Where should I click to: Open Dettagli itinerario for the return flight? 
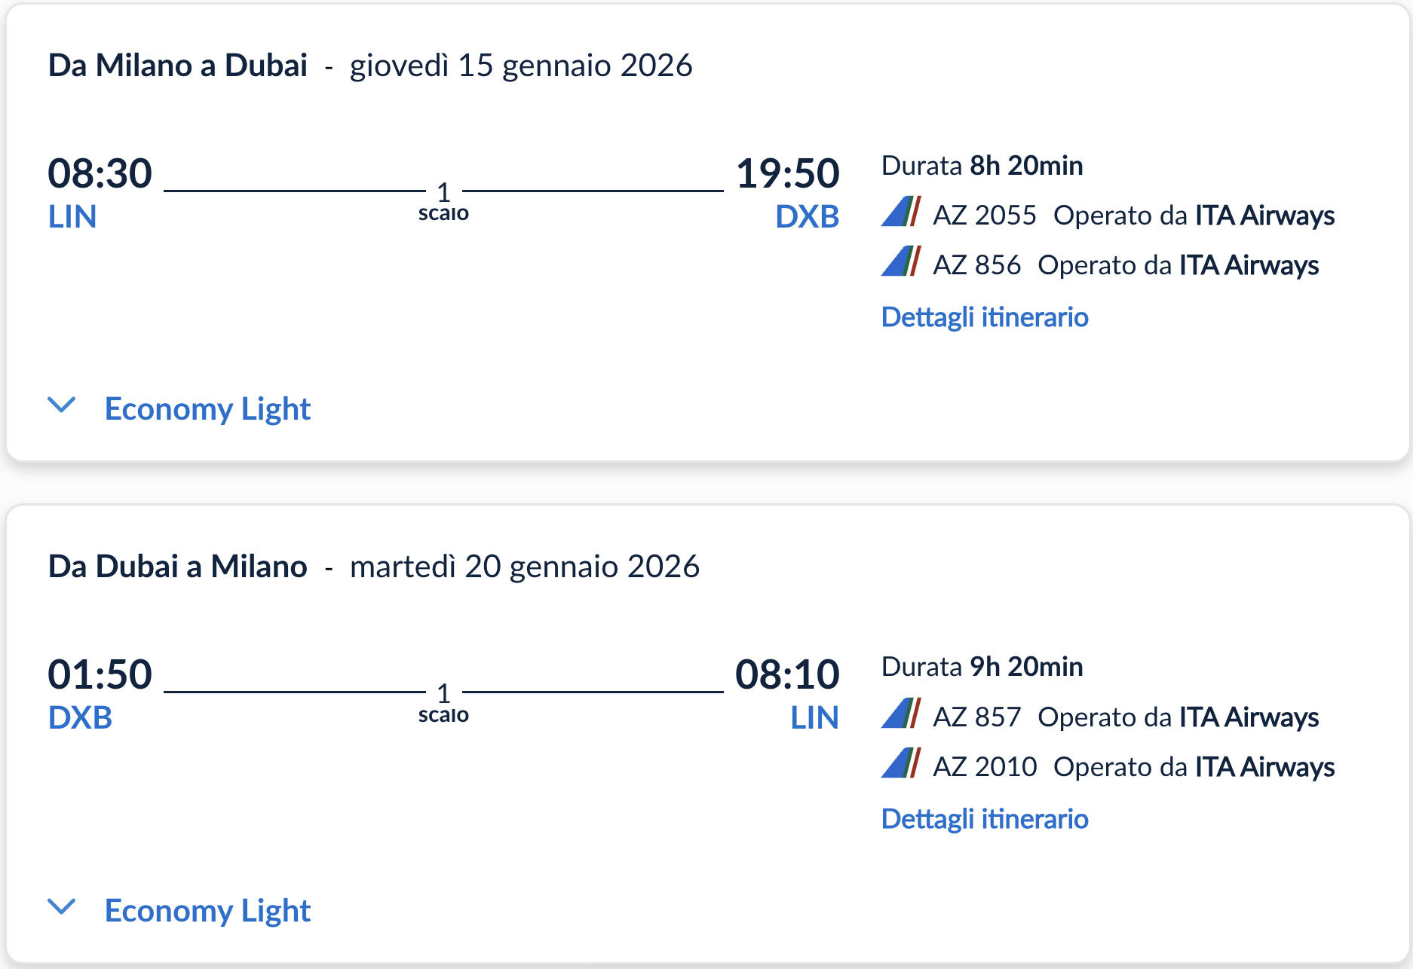[984, 818]
